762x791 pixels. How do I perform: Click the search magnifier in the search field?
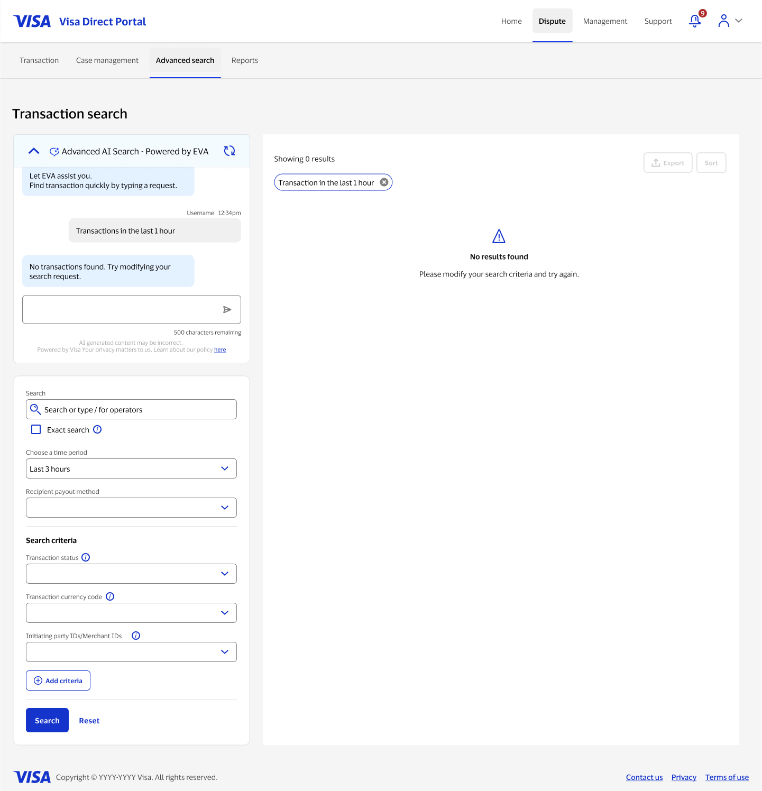point(36,409)
